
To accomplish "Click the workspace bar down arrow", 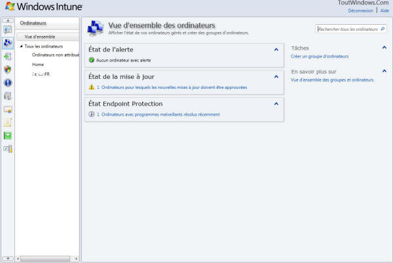I will point(8,258).
